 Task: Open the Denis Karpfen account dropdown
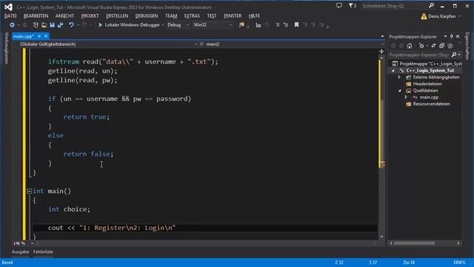point(459,16)
